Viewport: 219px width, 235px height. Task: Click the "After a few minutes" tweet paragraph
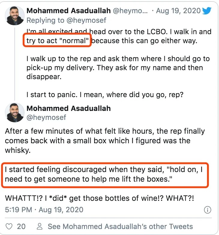tap(105, 141)
